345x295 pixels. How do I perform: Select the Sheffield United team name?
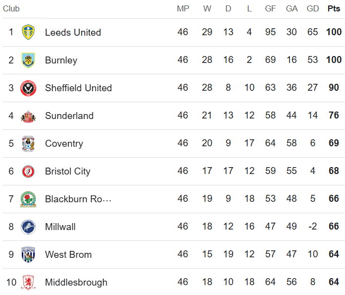(78, 88)
